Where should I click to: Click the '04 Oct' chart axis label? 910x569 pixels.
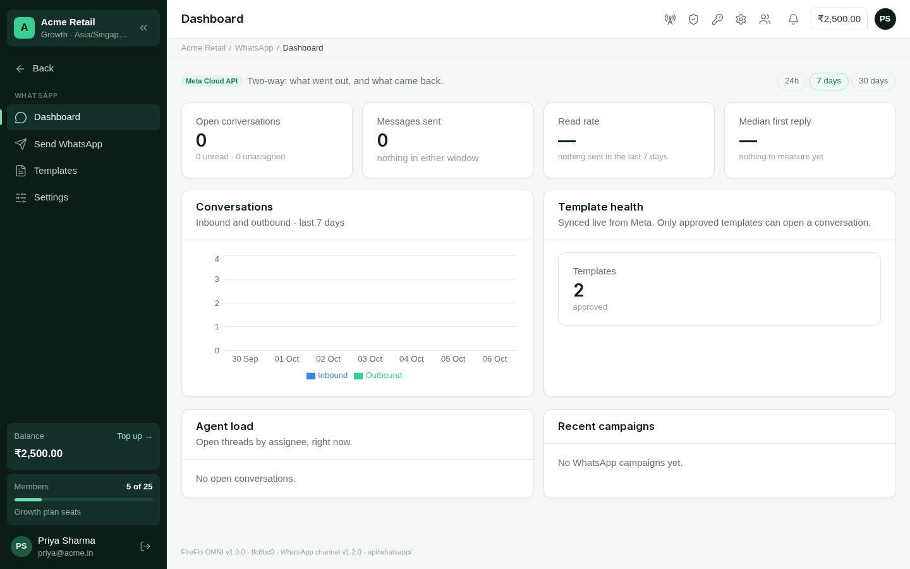(x=411, y=359)
